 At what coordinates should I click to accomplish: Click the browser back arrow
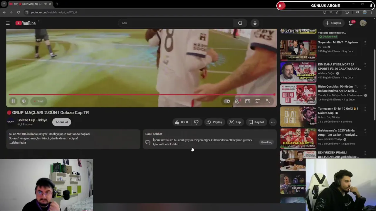(4, 12)
